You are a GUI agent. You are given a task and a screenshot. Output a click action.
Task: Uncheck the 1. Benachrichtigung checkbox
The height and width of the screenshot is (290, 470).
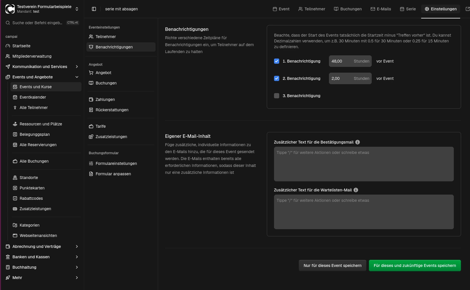(x=277, y=61)
